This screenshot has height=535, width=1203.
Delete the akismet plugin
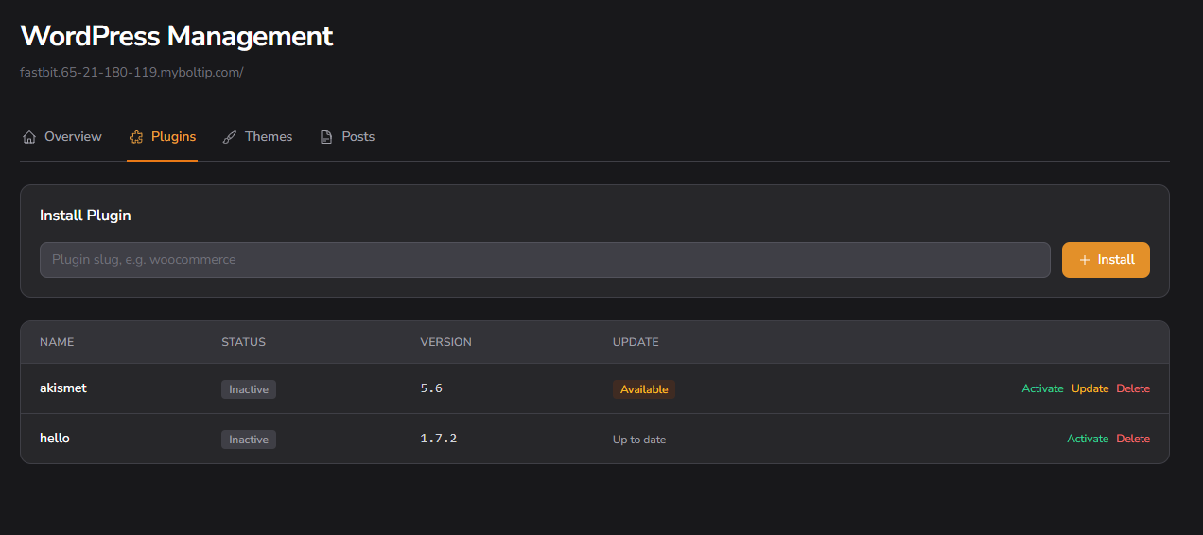(1133, 388)
